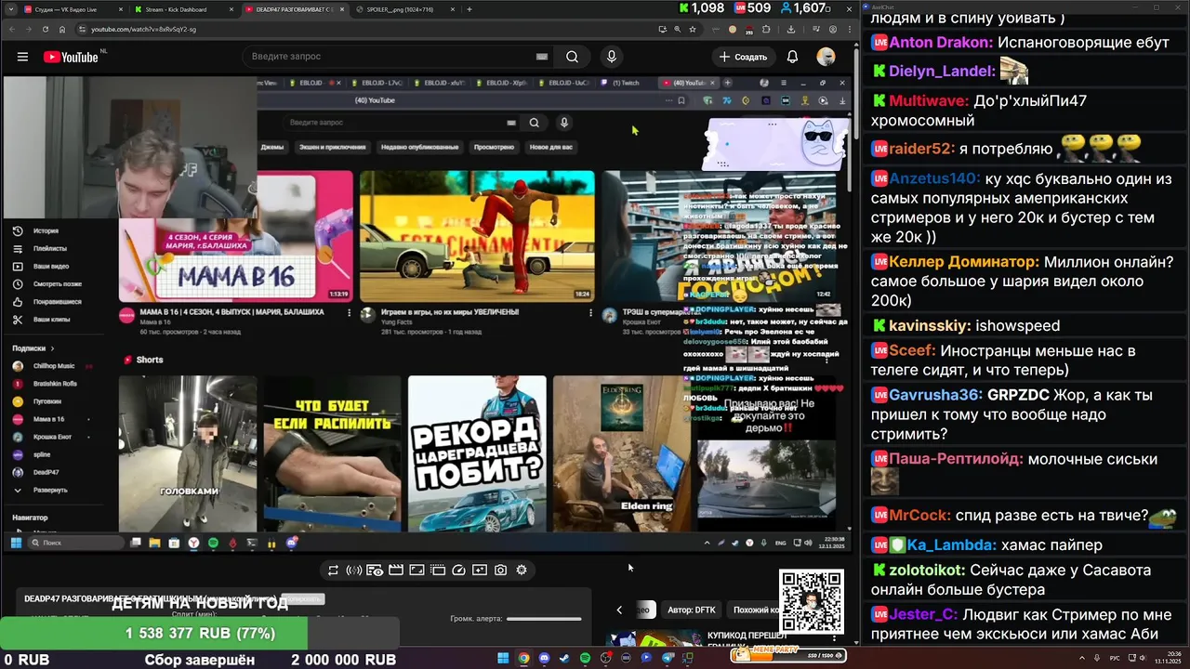
Task: Open the gear settings in player control strip
Action: click(522, 571)
